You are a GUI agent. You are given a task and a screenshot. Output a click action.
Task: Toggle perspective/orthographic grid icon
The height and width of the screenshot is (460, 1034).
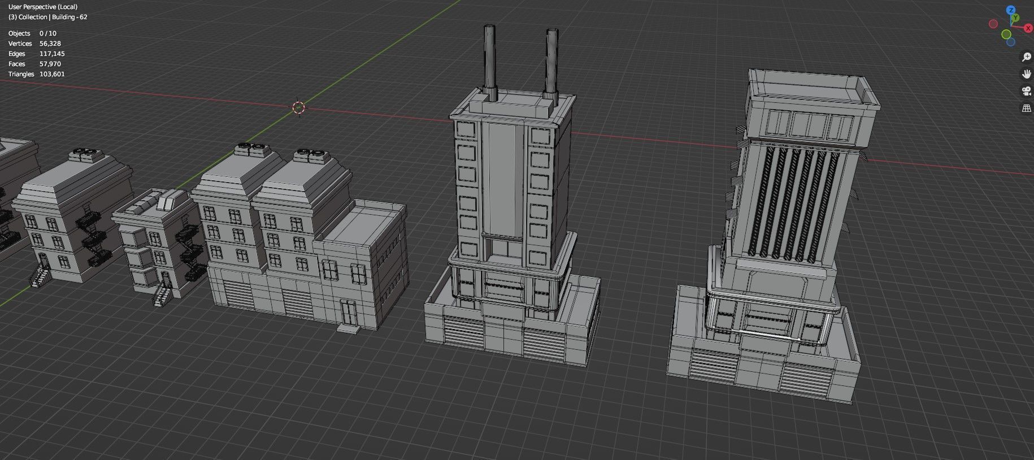tap(1027, 108)
